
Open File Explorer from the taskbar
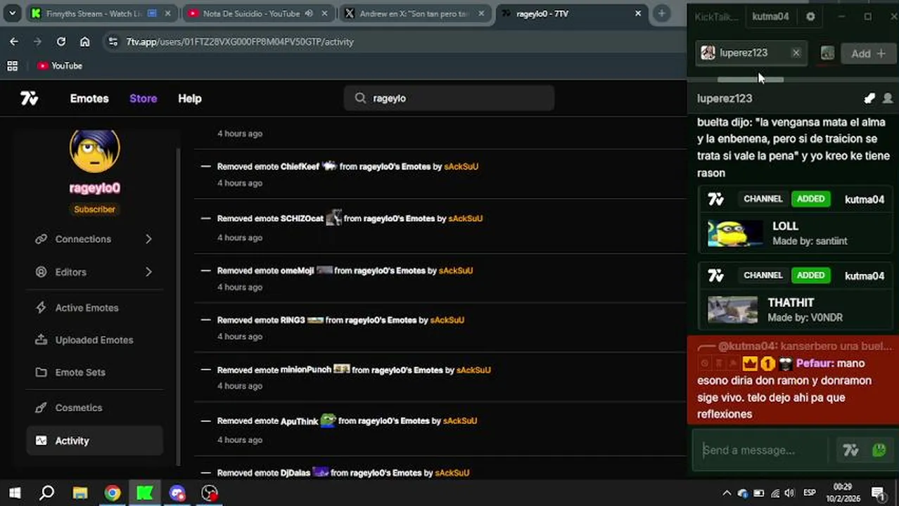coord(79,493)
